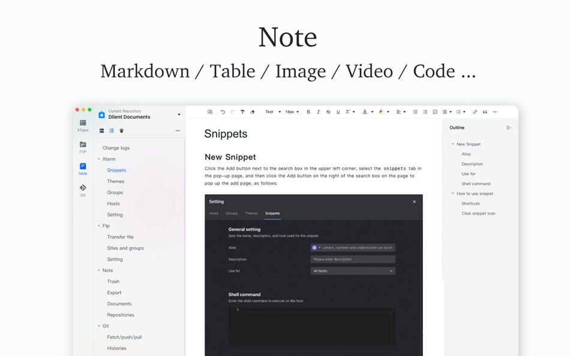Switch to repositories stack view icon
This screenshot has width=570, height=356.
(102, 131)
